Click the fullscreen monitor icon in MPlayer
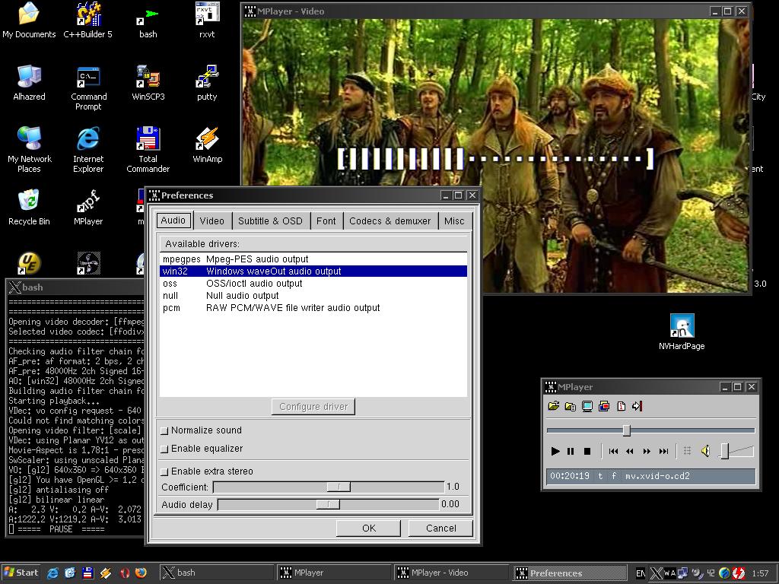Image resolution: width=779 pixels, height=584 pixels. click(587, 406)
